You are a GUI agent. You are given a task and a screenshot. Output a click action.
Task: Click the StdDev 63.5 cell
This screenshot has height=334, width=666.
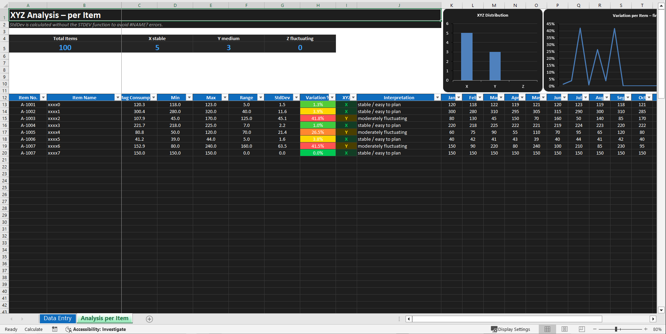[282, 146]
